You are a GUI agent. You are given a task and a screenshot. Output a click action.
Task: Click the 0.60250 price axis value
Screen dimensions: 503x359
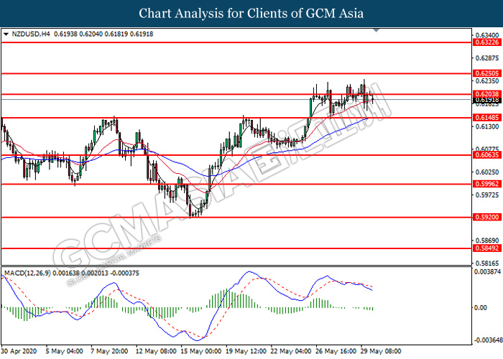(x=487, y=172)
